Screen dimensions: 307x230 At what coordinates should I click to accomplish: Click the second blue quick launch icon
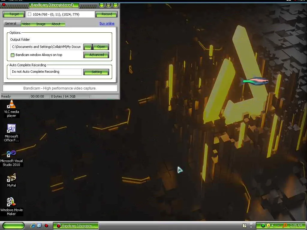click(x=39, y=226)
